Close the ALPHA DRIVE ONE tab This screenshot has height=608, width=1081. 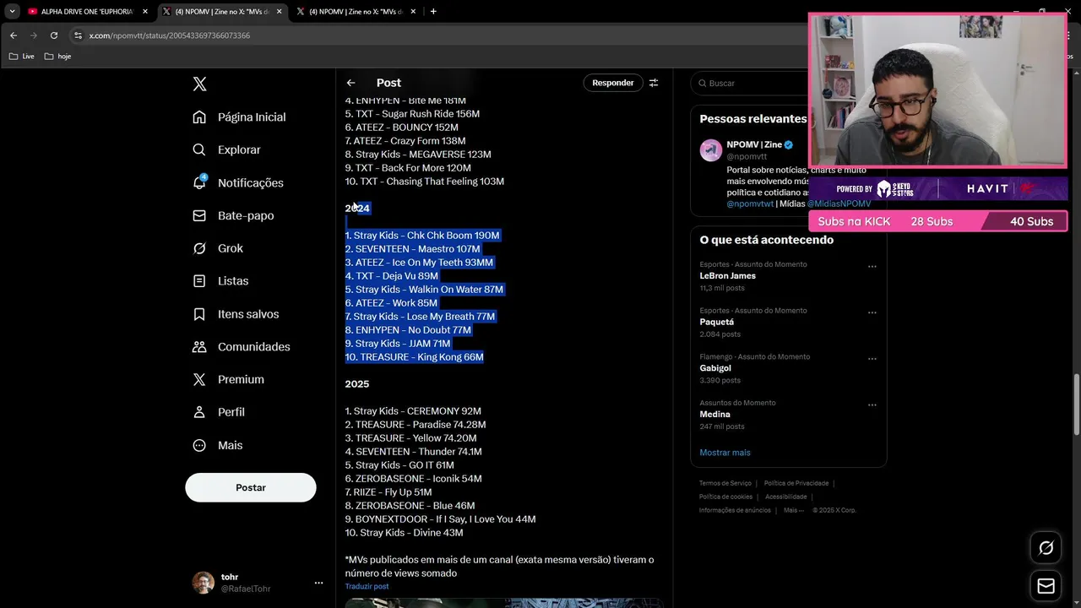[144, 12]
